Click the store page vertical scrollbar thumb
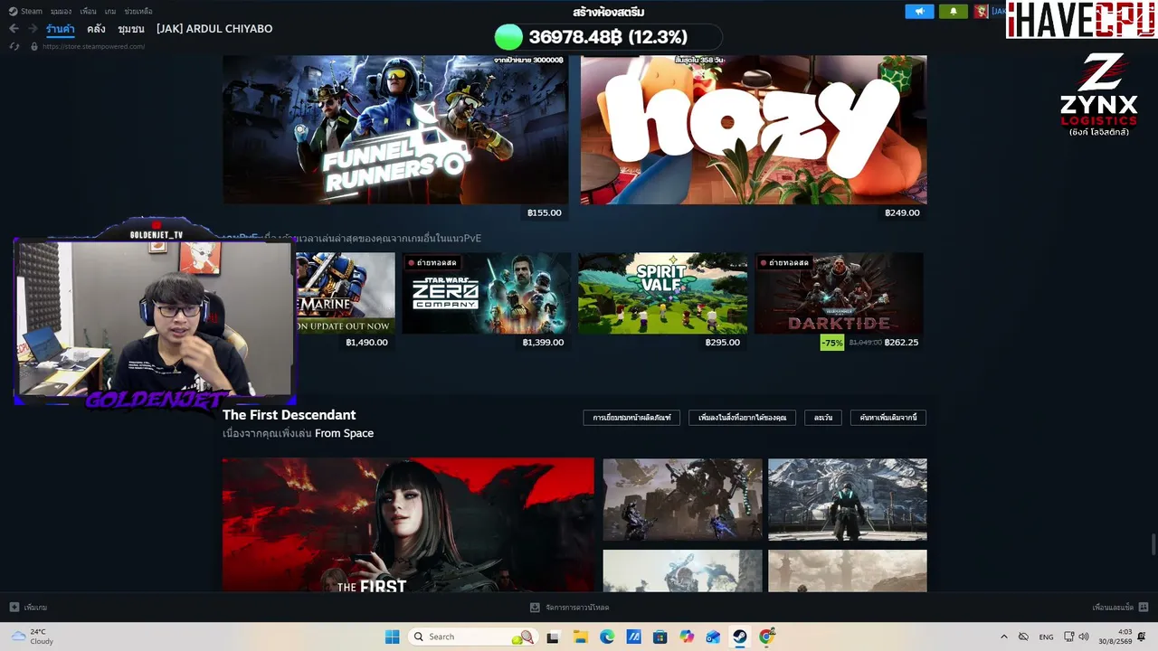Image resolution: width=1158 pixels, height=651 pixels. [1153, 546]
